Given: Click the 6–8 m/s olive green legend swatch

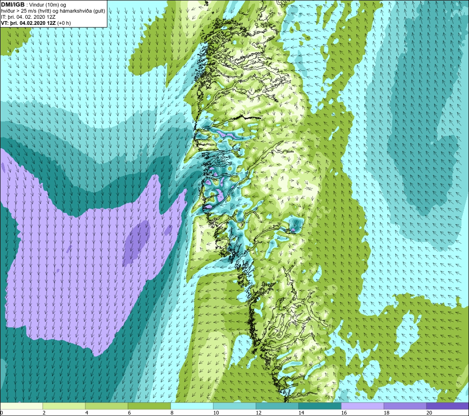Looking at the screenshot, I should 149,406.
